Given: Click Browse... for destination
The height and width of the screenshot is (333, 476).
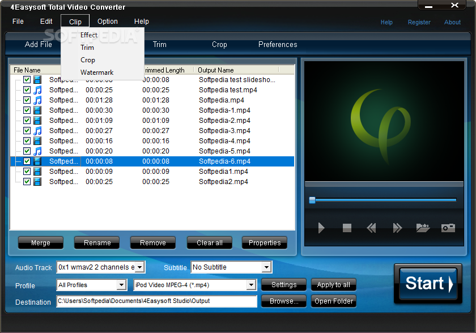Looking at the screenshot, I should pos(284,301).
